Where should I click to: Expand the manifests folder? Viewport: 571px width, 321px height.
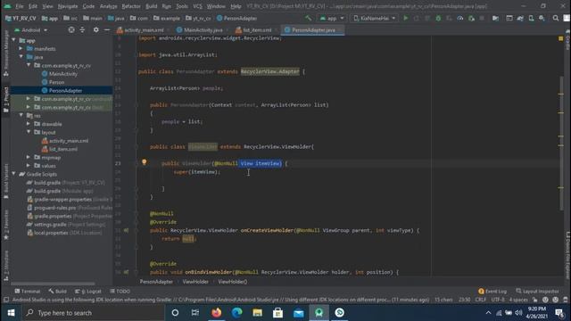tap(21, 48)
